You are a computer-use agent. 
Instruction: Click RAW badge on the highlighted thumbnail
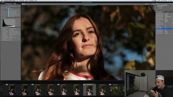tap(84, 85)
